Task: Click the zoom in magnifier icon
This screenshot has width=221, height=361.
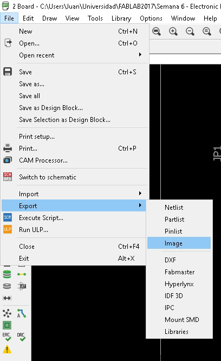Action: click(173, 31)
